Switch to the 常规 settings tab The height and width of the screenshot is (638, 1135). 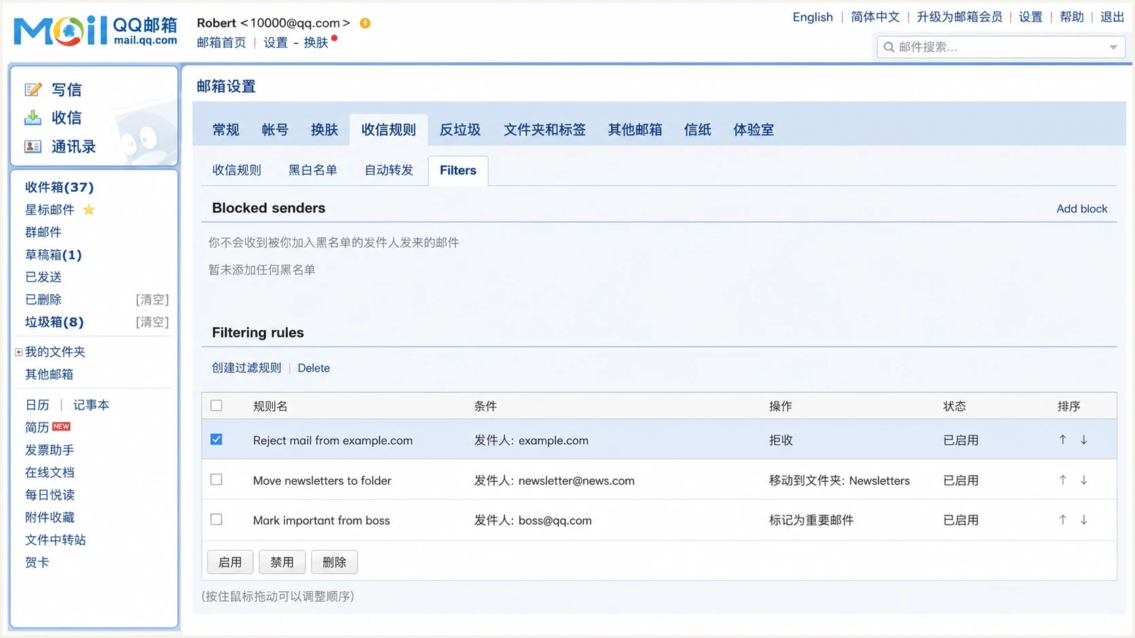click(x=226, y=129)
